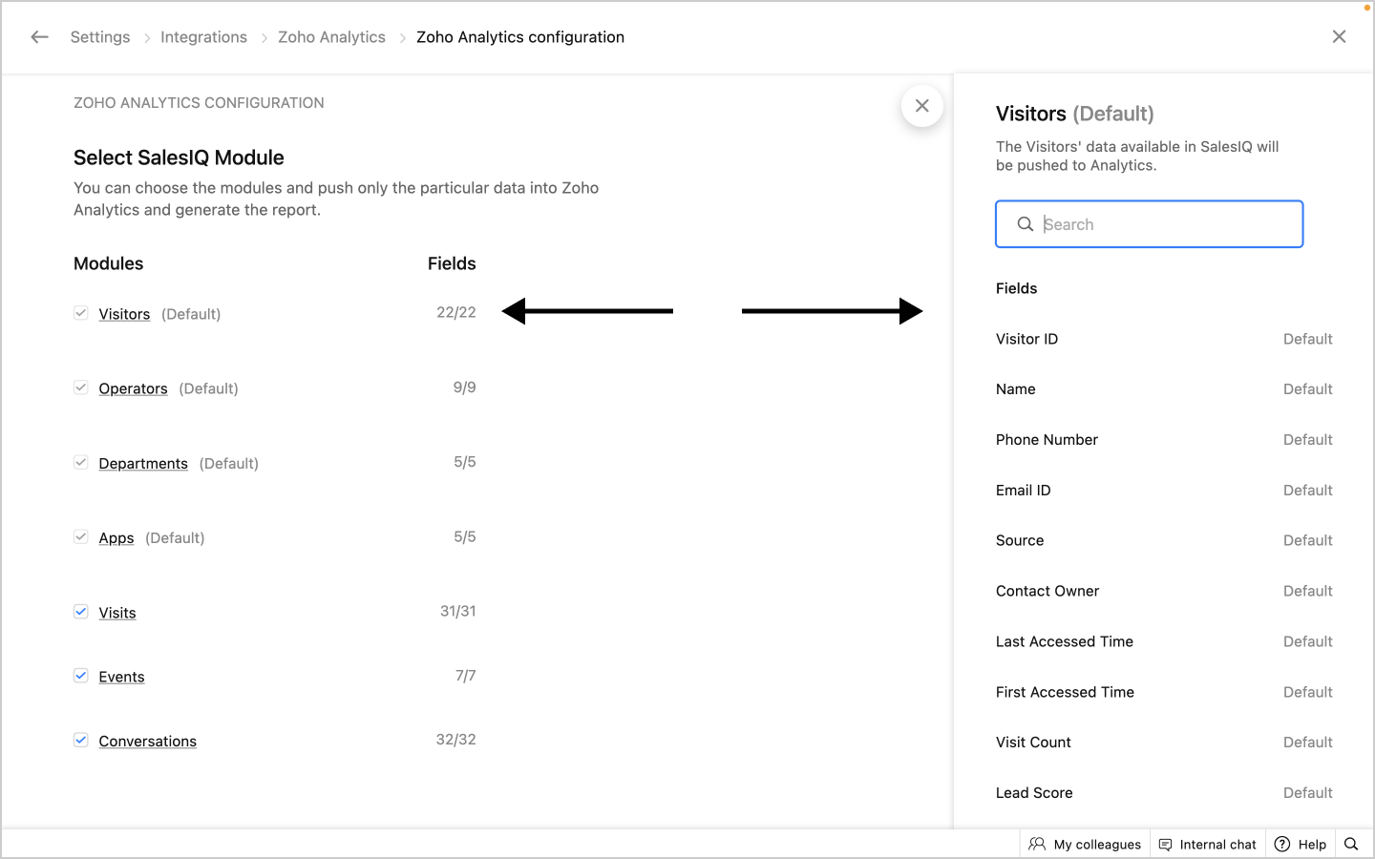Screen dimensions: 1375x859
Task: Select the Visit Count field row
Action: point(1164,743)
